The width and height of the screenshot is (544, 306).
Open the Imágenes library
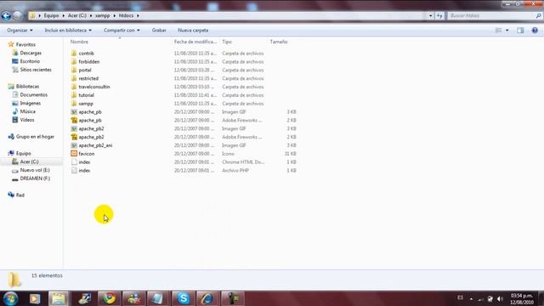point(31,103)
